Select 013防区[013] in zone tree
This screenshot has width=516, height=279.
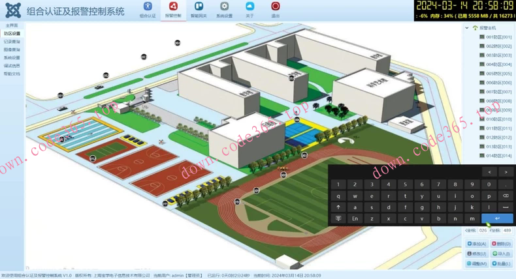tap(498, 147)
